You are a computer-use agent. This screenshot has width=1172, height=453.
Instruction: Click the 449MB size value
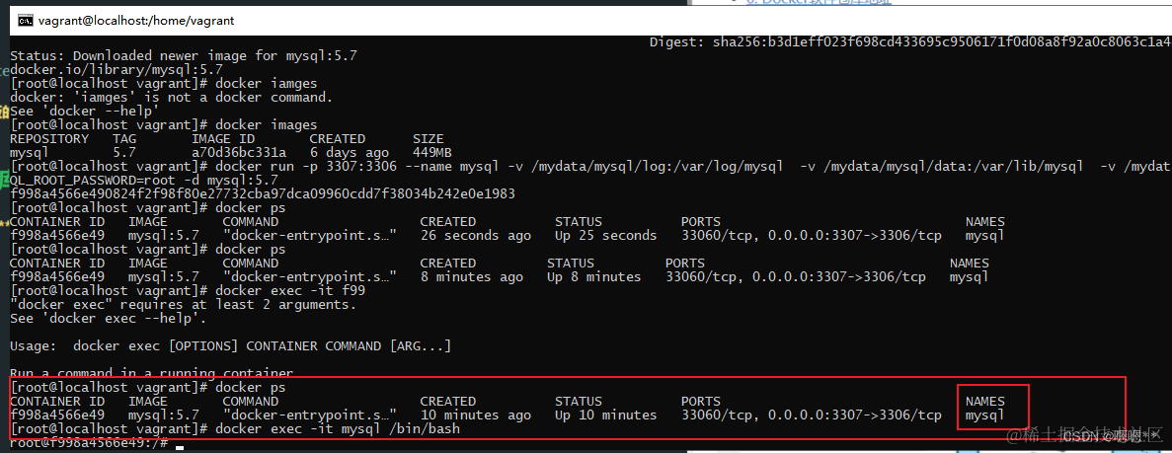click(x=431, y=153)
